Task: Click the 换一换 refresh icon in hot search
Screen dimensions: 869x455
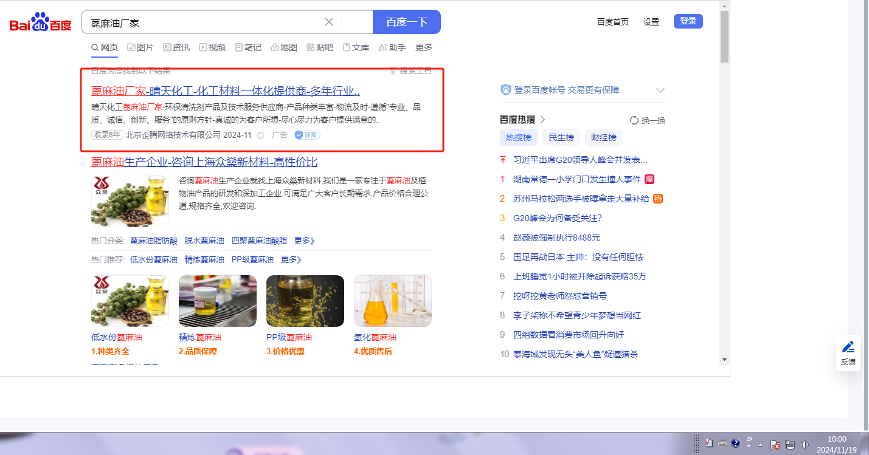Action: click(634, 120)
